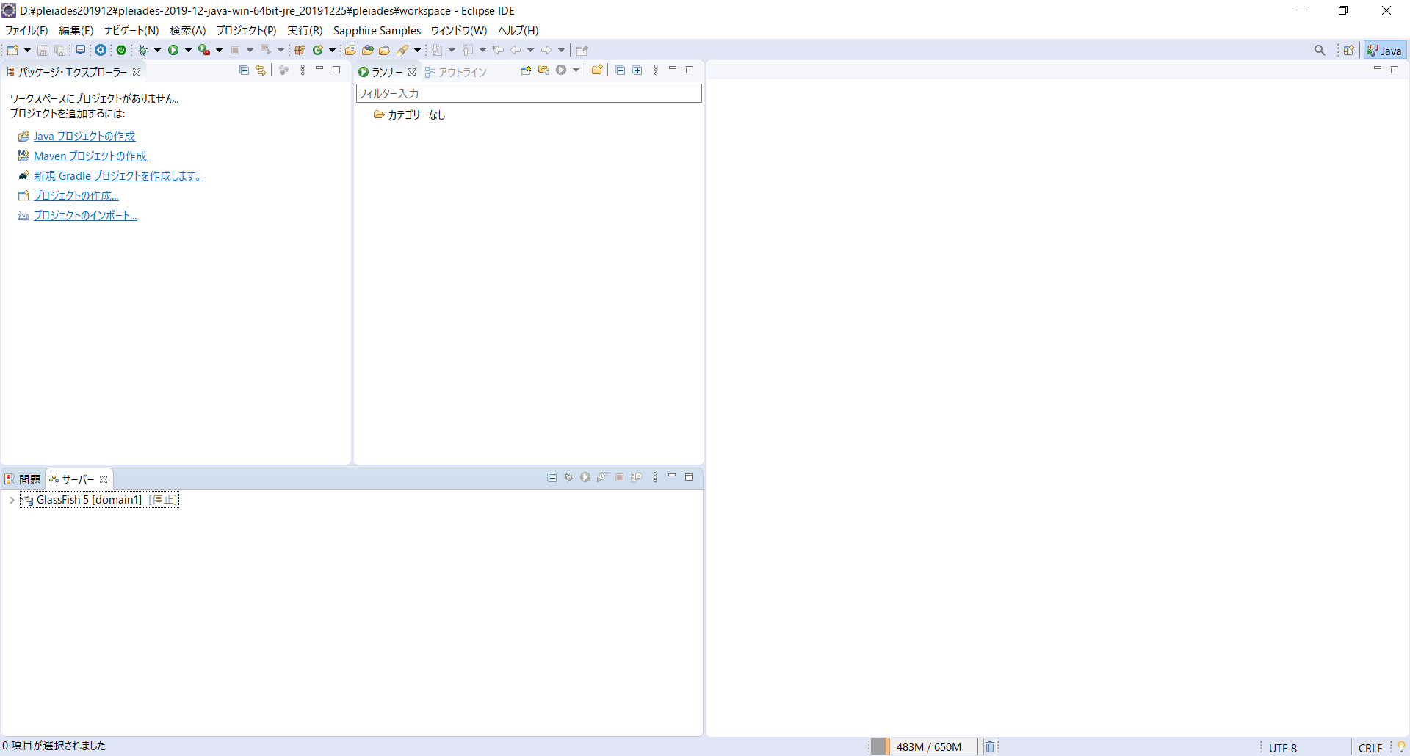Click the External Tools run icon

[x=204, y=50]
